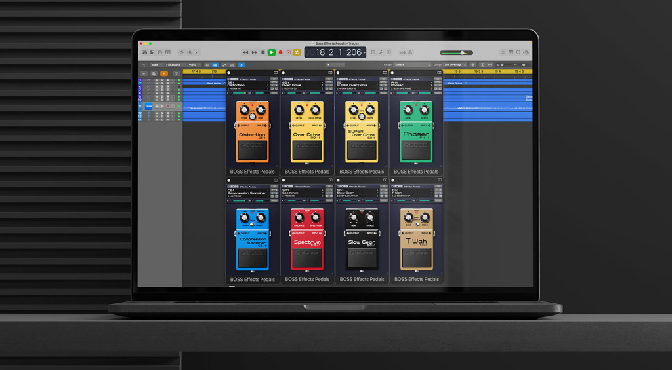Image resolution: width=672 pixels, height=370 pixels.
Task: Open the Editors pencil icon
Action: pyautogui.click(x=197, y=52)
